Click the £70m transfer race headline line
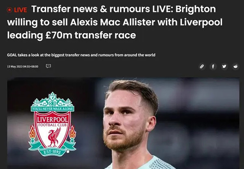The image size is (244, 169). tap(72, 35)
